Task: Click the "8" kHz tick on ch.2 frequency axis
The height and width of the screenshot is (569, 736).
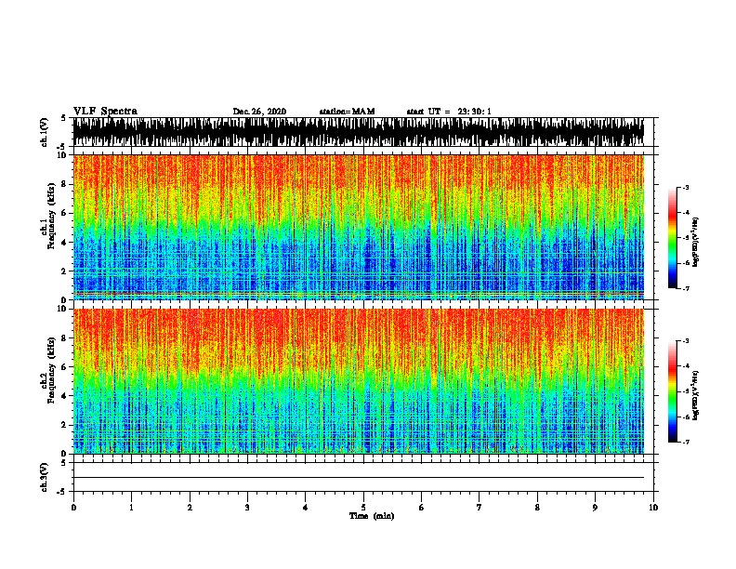Action: click(x=66, y=338)
